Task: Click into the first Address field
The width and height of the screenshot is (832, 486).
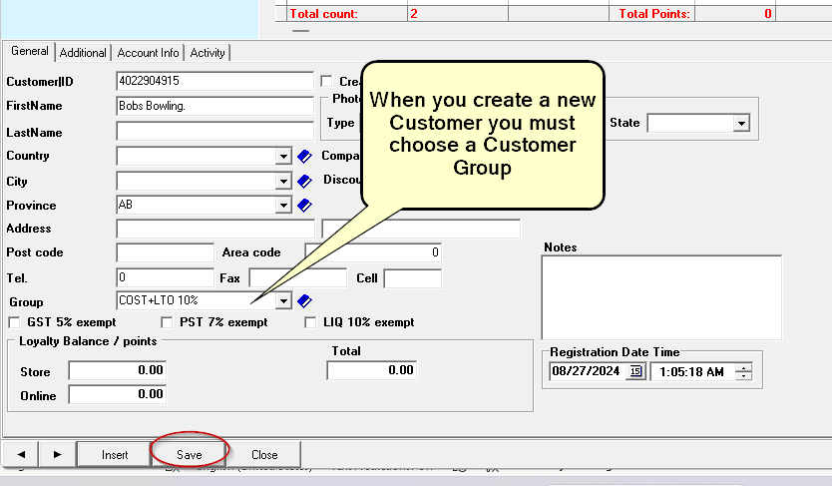Action: pos(214,230)
